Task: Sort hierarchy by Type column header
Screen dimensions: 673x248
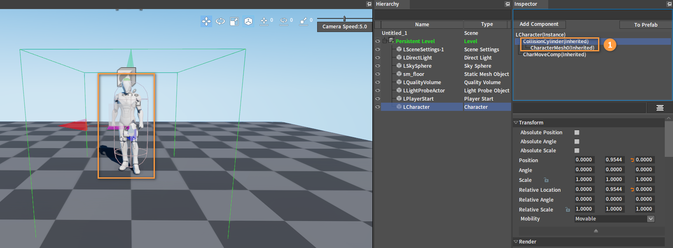Action: tap(487, 25)
